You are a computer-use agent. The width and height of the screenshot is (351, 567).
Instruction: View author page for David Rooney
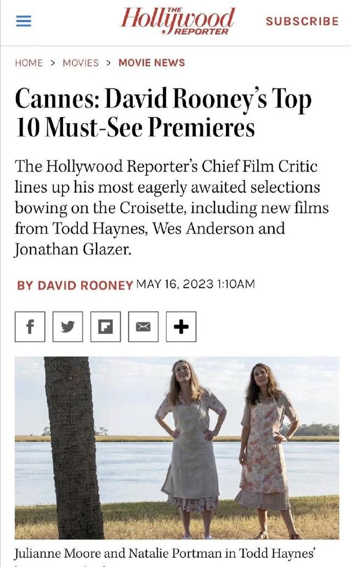[75, 285]
